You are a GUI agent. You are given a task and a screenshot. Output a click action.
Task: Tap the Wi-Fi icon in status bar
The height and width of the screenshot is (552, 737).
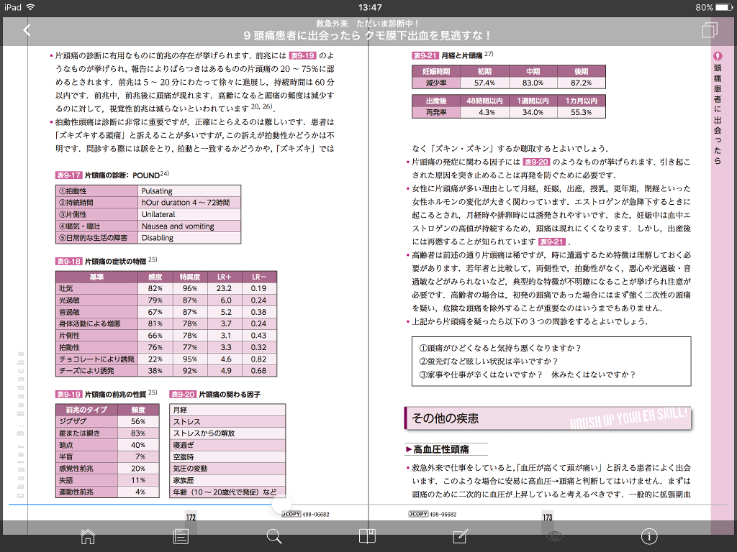coord(30,7)
